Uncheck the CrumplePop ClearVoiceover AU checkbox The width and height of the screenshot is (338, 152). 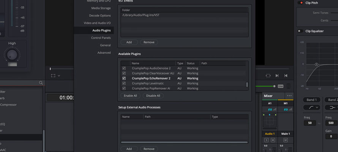click(124, 73)
